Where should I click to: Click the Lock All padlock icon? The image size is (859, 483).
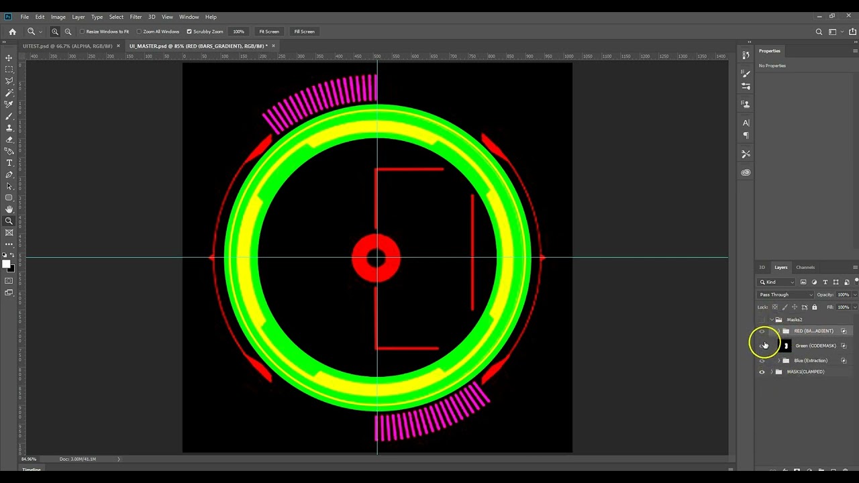click(x=815, y=307)
